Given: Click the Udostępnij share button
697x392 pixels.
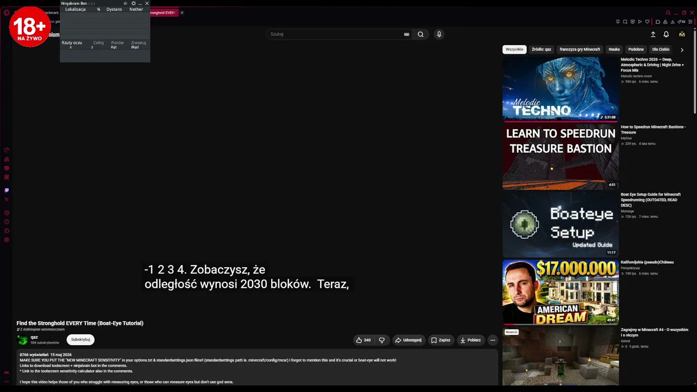Looking at the screenshot, I should (408, 340).
